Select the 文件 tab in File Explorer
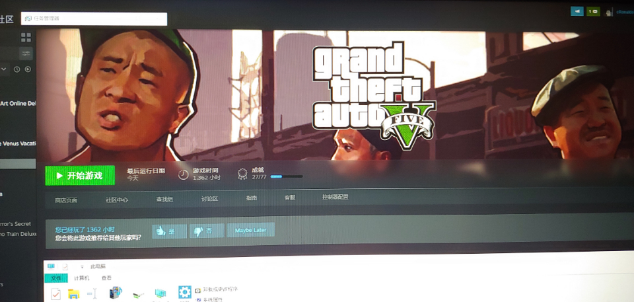Viewport: 634px width, 302px height. coord(56,278)
